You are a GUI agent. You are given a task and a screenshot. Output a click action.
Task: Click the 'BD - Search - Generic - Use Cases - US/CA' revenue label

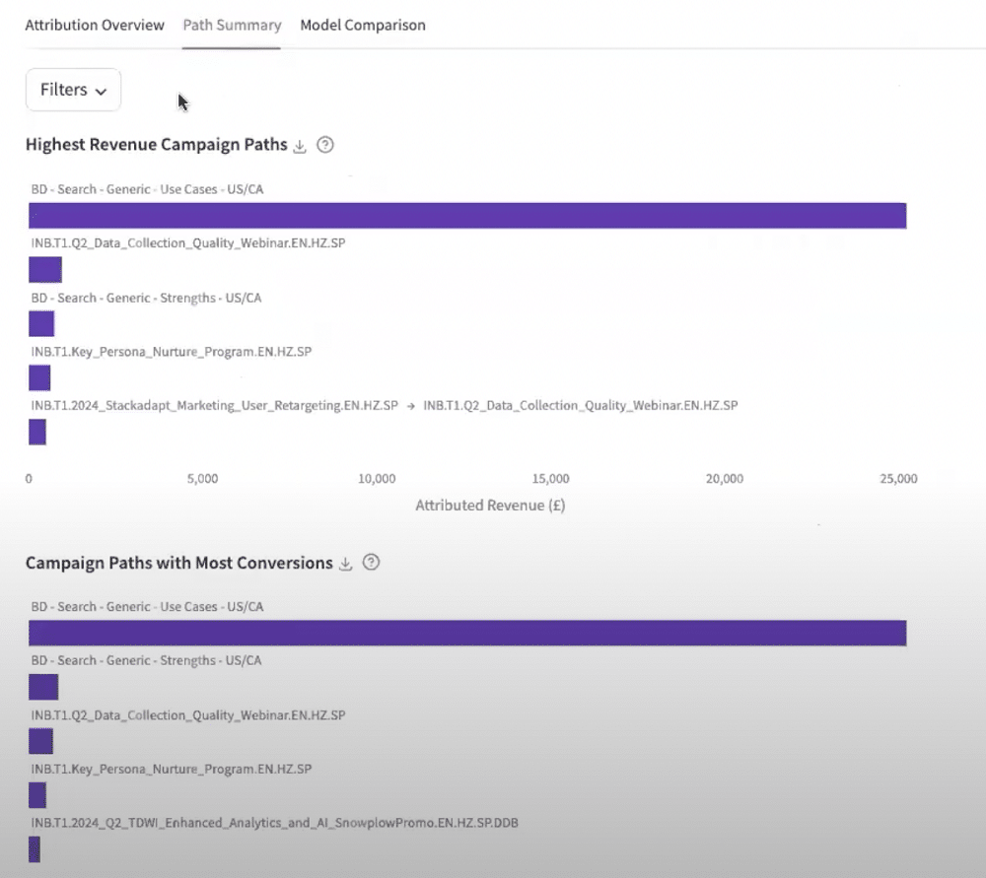147,189
